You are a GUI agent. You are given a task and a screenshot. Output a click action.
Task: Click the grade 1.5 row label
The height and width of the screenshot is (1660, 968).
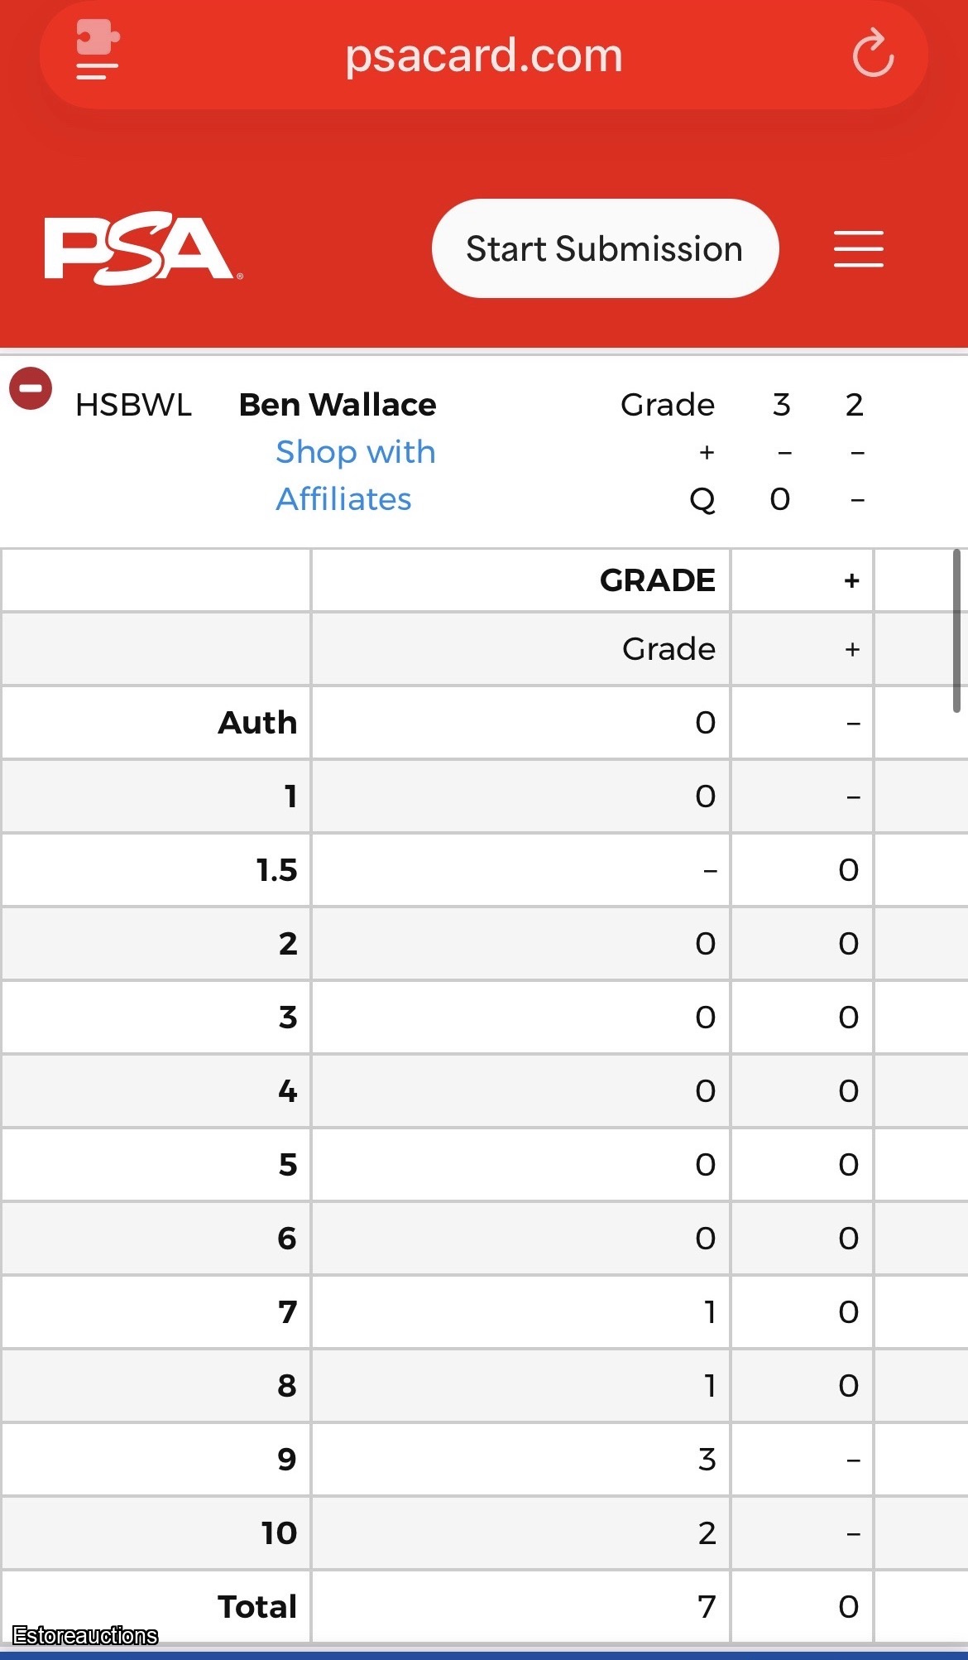276,870
